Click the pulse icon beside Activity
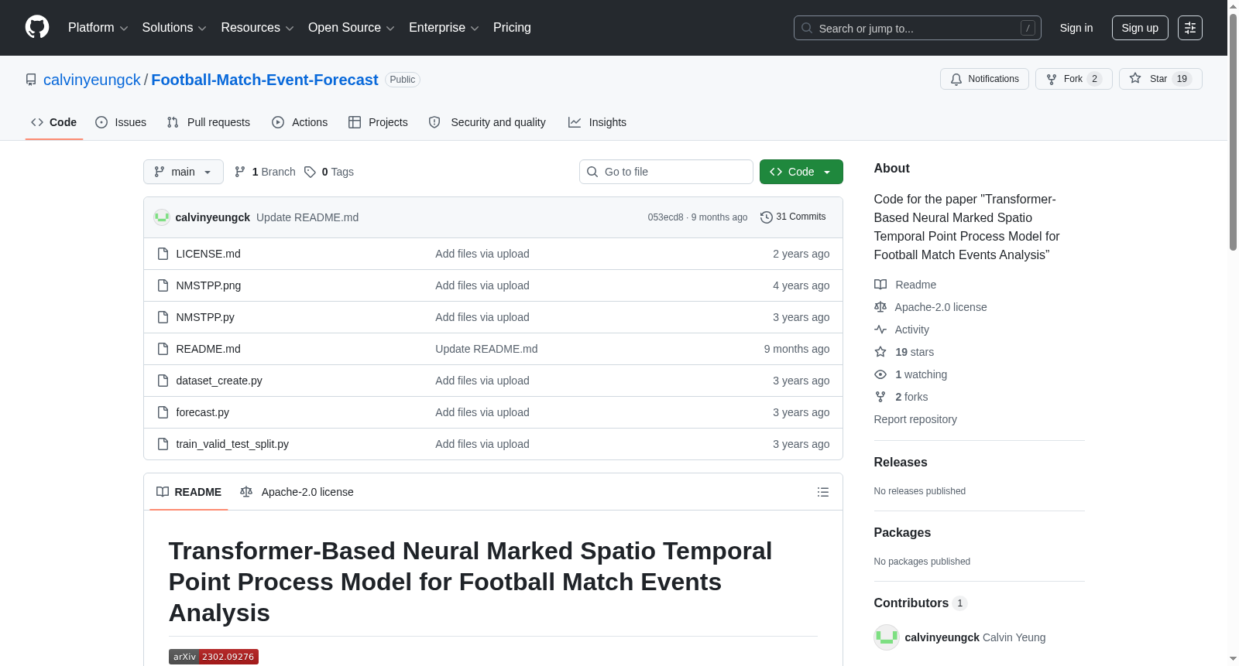Screen dimensions: 1239x666 click(x=880, y=330)
